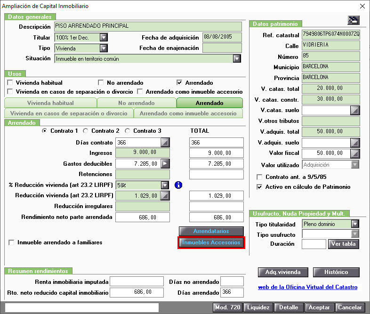Click Cancelar to discard
The width and height of the screenshot is (370, 314).
(x=350, y=307)
